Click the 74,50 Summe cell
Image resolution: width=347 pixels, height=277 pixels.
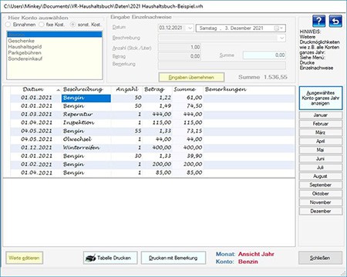point(187,106)
